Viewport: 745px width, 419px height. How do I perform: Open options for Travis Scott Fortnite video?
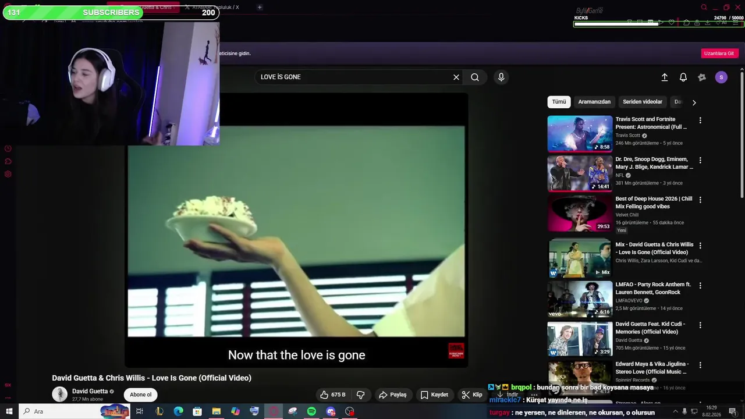(x=700, y=120)
